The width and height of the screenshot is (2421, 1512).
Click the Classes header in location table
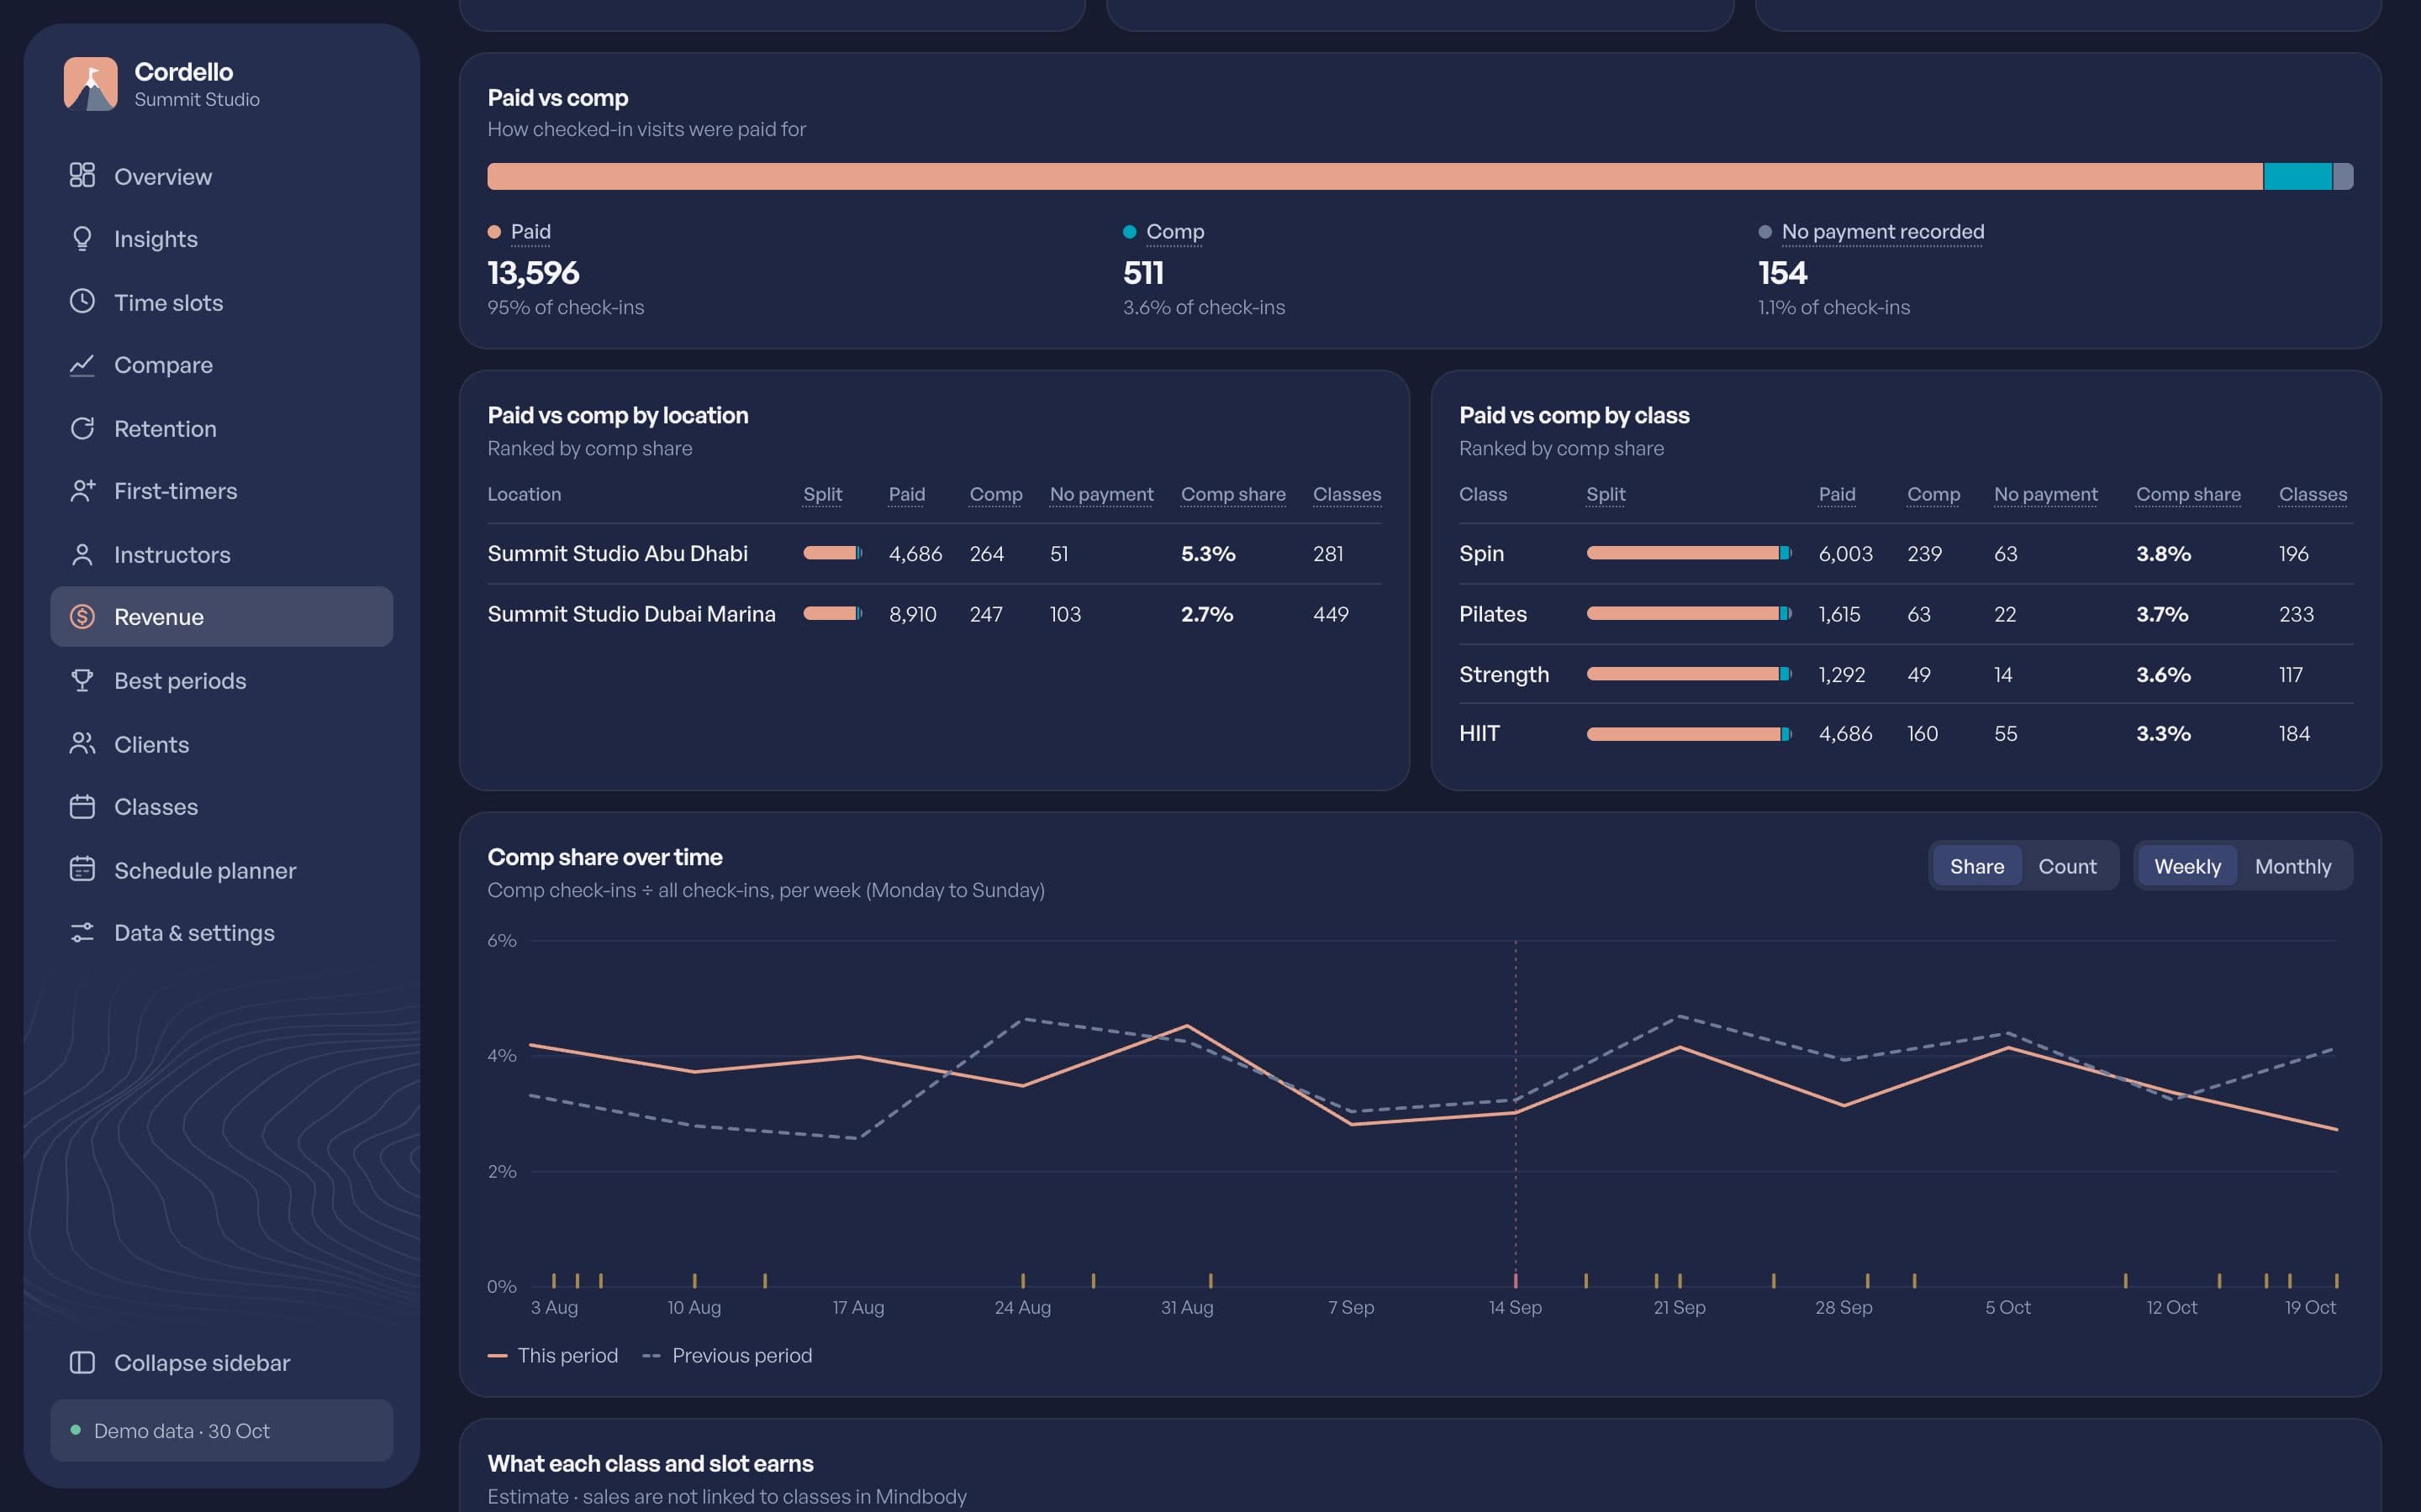tap(1347, 494)
